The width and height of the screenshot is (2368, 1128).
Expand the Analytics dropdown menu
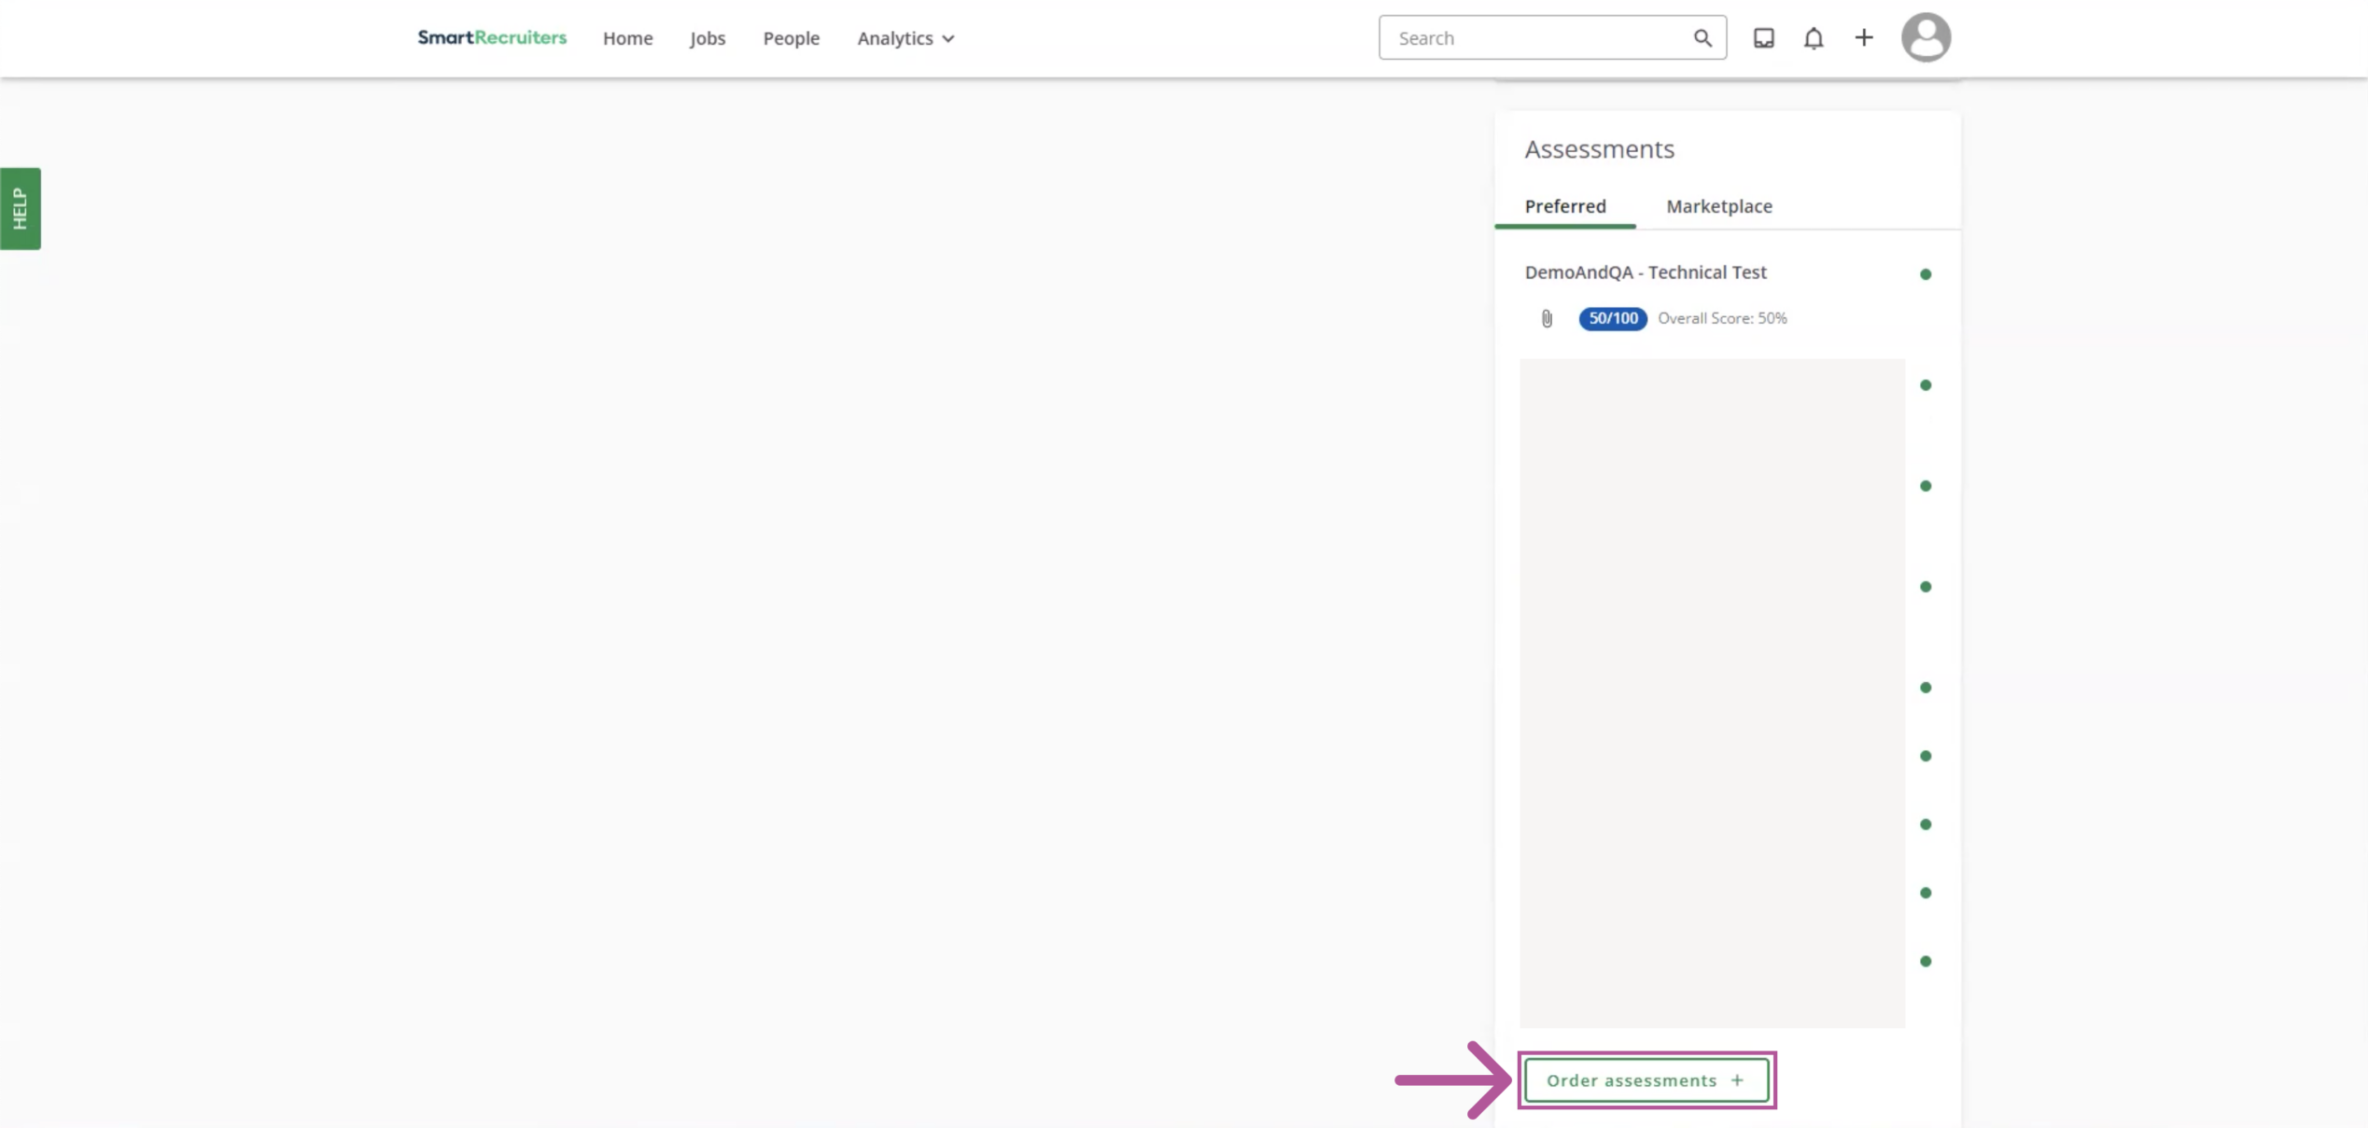click(905, 38)
